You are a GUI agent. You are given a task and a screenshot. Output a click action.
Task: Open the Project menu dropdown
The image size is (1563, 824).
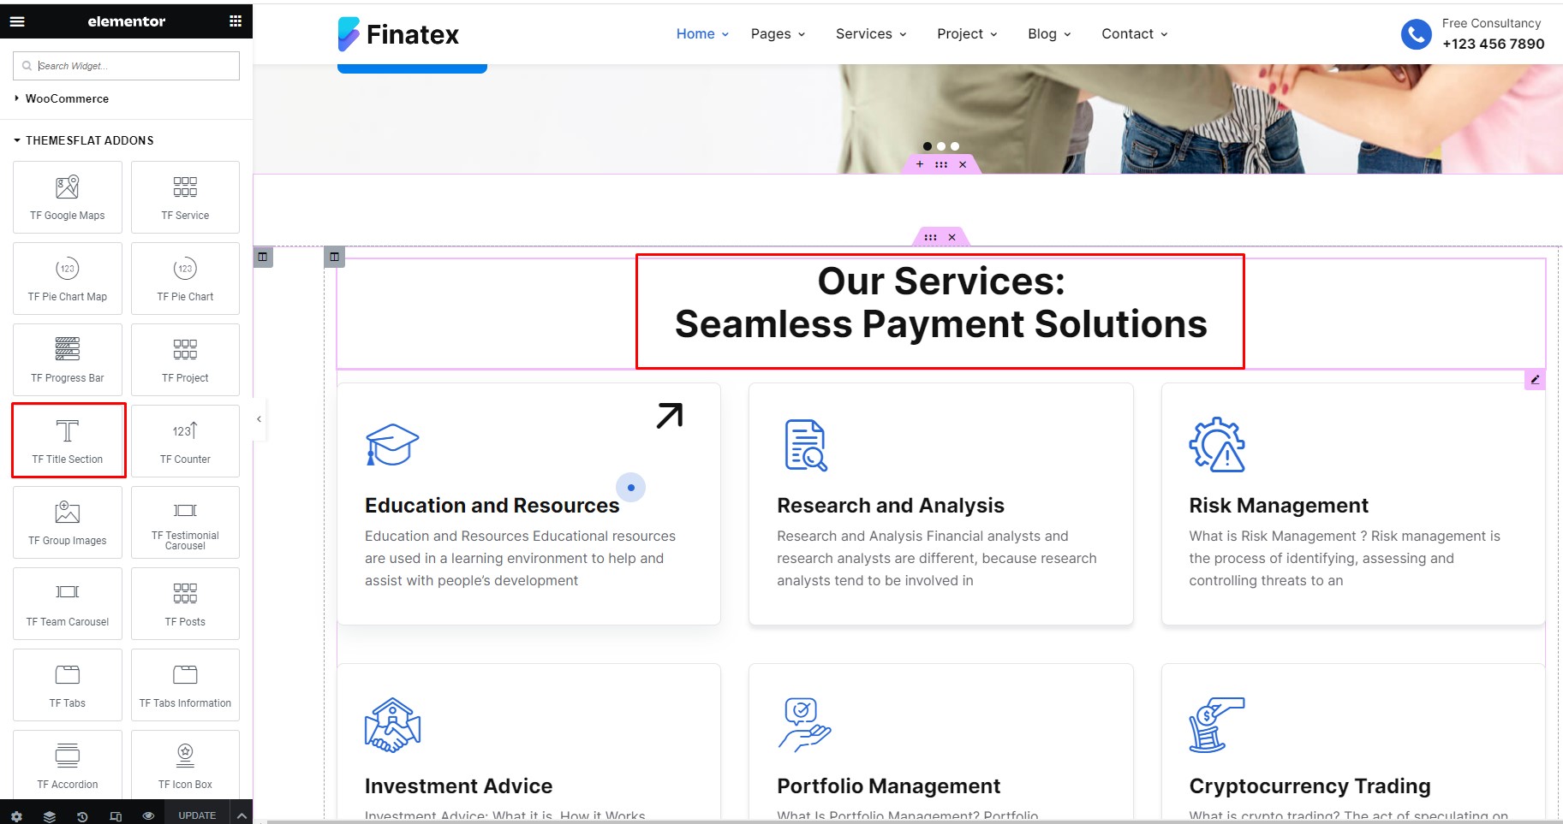point(967,34)
